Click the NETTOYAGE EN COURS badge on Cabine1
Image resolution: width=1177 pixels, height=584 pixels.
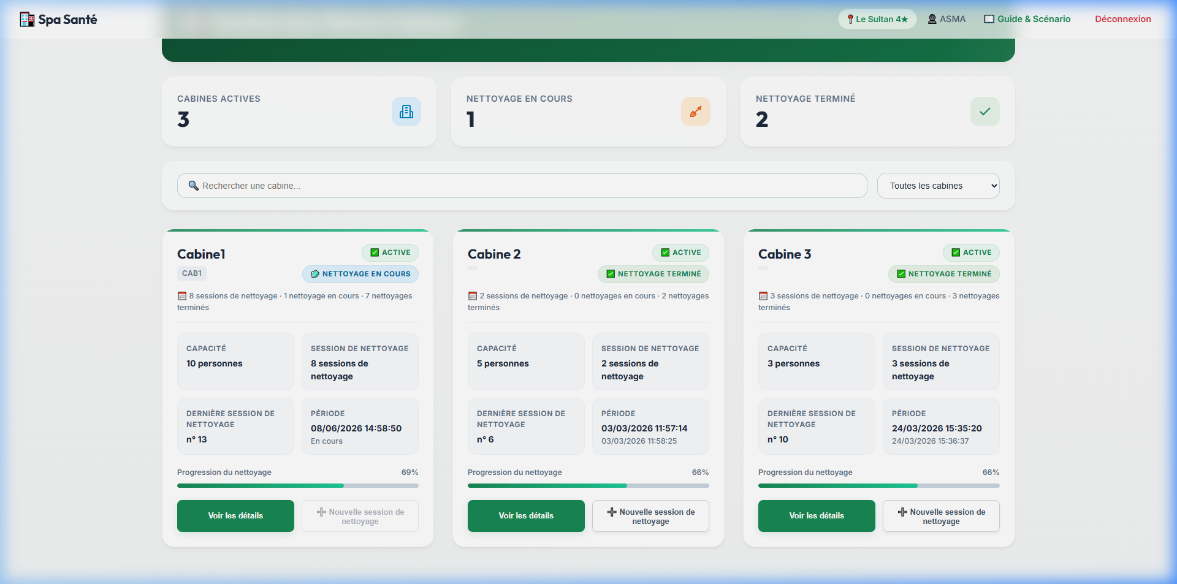coord(360,274)
